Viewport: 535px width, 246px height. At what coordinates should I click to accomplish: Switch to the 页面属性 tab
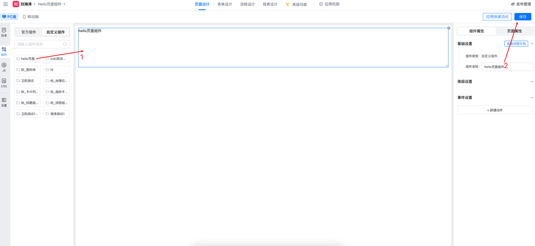click(x=514, y=31)
